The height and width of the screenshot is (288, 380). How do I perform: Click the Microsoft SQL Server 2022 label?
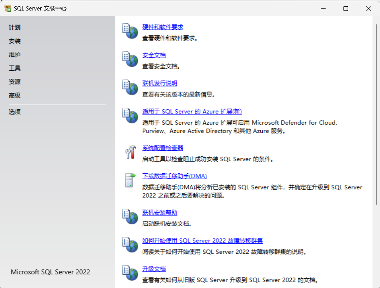51,272
